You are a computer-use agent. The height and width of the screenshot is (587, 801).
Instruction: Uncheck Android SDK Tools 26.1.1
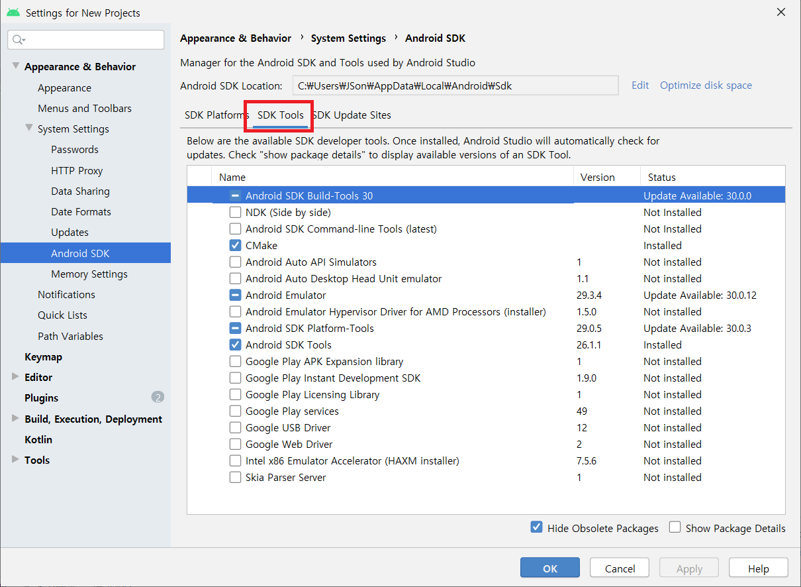click(235, 345)
